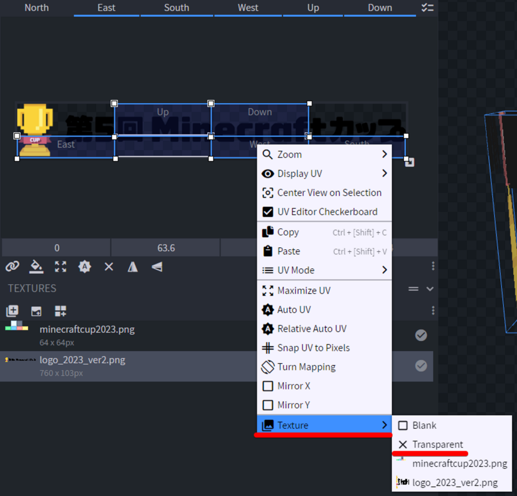
Task: Click the checklist icon beside the Down tab
Action: pos(427,8)
